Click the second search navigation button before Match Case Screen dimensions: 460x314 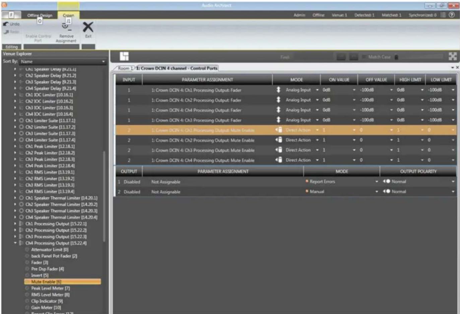point(353,57)
